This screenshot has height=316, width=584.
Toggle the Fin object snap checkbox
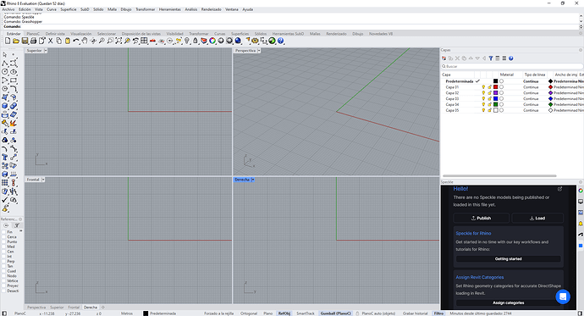[4, 232]
